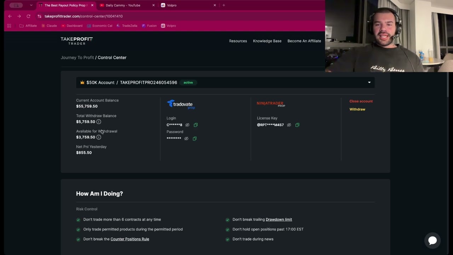Click the How Am I Doing? heading
This screenshot has width=453, height=255.
[x=99, y=194]
